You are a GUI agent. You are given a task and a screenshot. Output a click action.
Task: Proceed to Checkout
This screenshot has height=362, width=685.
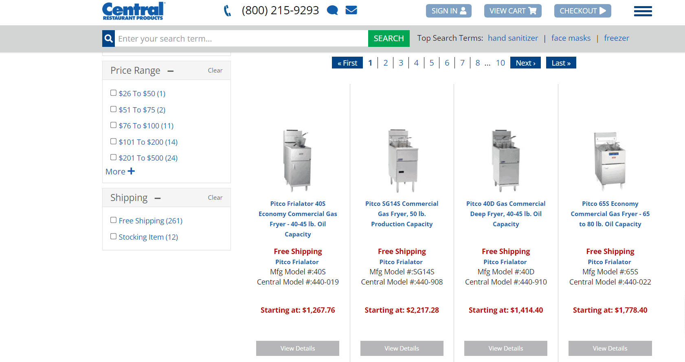(582, 11)
